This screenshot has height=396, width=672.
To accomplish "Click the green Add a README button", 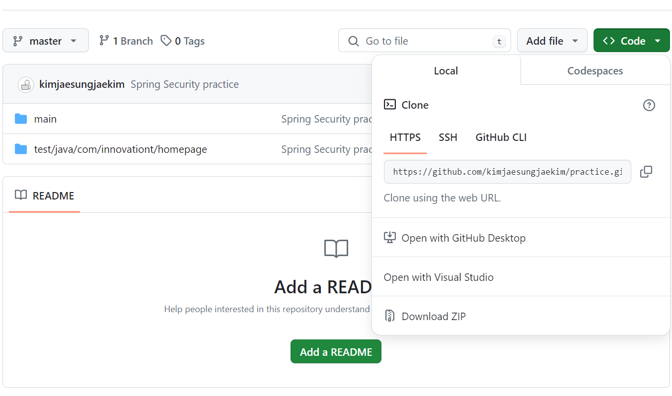I will 336,352.
